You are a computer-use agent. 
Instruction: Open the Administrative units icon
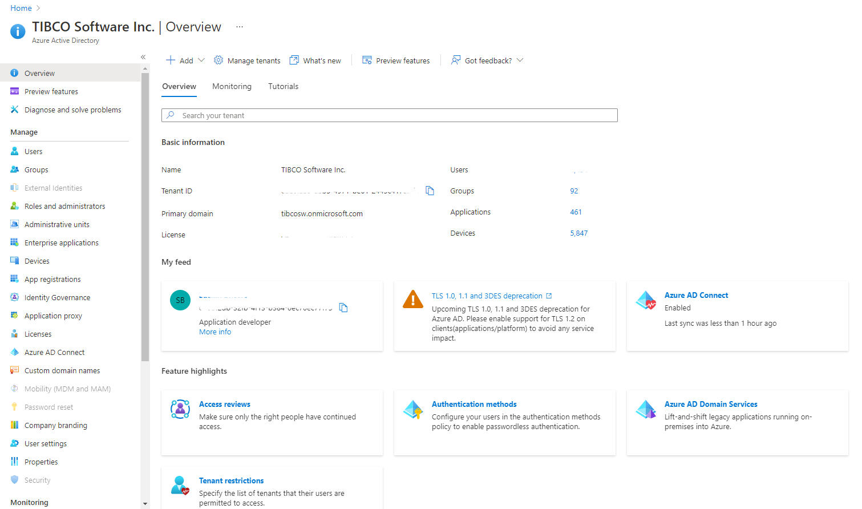tap(15, 224)
